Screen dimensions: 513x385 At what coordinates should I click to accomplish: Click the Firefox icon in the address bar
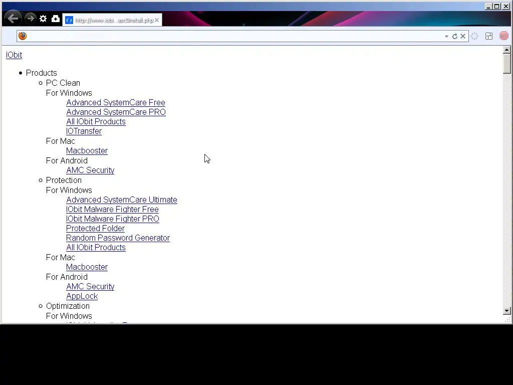point(23,36)
